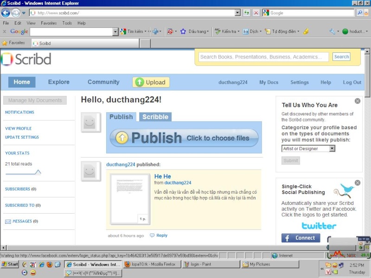
Task: Switch to the login - Paint taskbar window
Action: tap(211, 264)
